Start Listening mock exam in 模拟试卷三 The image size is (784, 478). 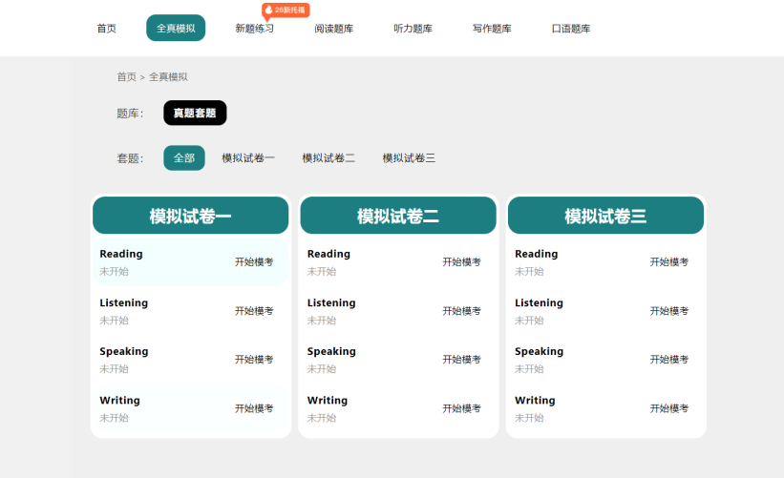pyautogui.click(x=669, y=311)
